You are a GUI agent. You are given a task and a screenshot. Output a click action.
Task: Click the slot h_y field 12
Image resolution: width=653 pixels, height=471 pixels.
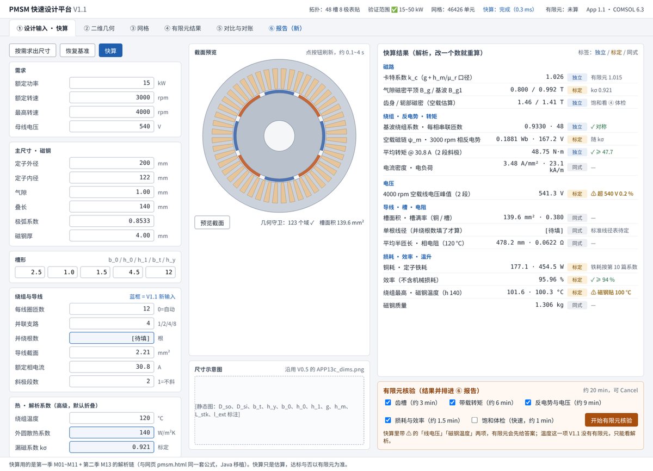pos(161,272)
